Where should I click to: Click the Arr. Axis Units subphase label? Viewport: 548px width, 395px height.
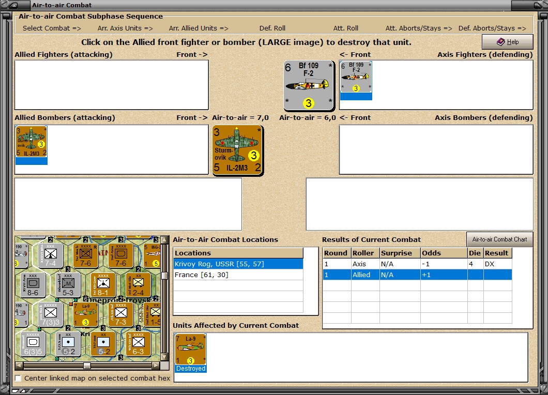click(125, 28)
